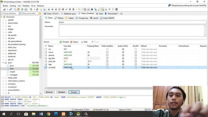The width and height of the screenshot is (208, 117).
Task: Collapse the Unnamed session root node
Action: (x=1, y=17)
